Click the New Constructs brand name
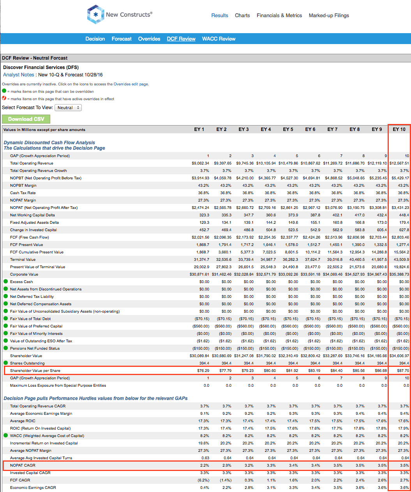The width and height of the screenshot is (411, 492). [x=129, y=15]
